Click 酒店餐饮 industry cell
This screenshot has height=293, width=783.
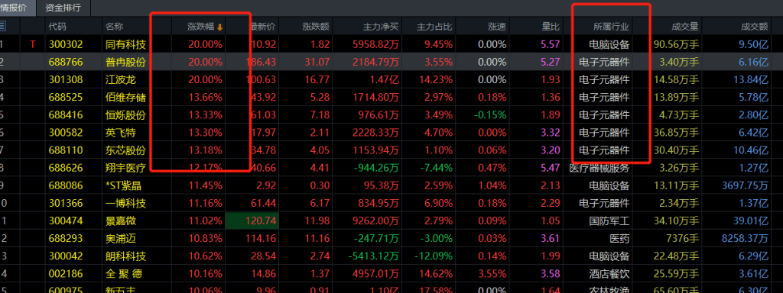coord(609,273)
